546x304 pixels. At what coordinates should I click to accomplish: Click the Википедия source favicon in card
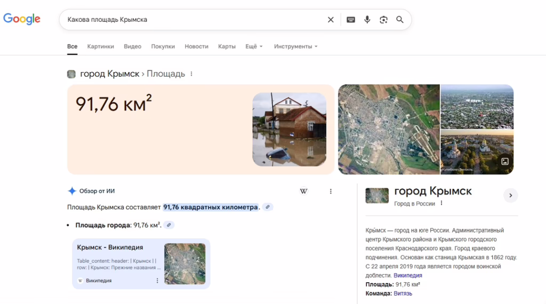[81, 281]
